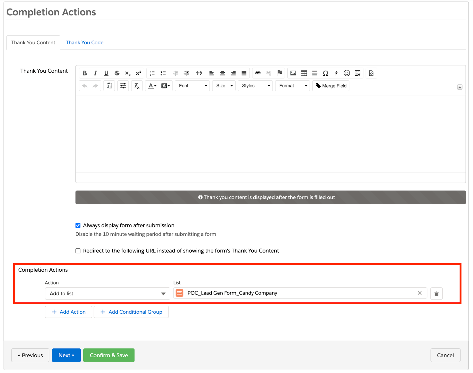Select the Thank You Content tab
This screenshot has height=373, width=473.
[33, 43]
